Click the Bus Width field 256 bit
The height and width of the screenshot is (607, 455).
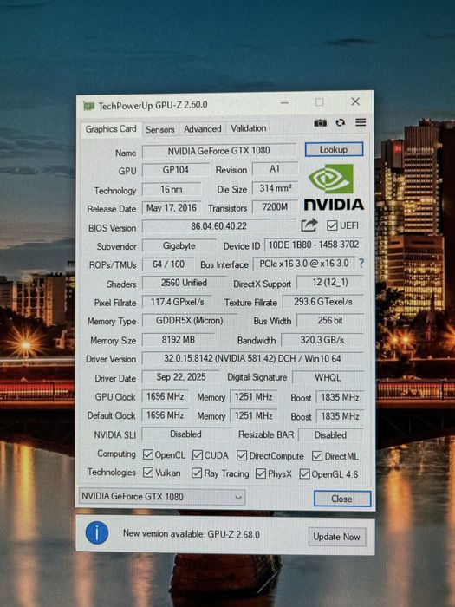click(330, 321)
